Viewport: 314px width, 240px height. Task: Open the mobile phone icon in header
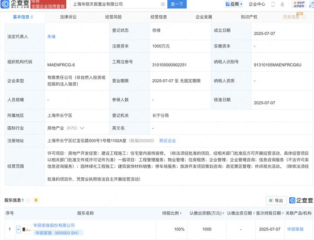(273, 4)
